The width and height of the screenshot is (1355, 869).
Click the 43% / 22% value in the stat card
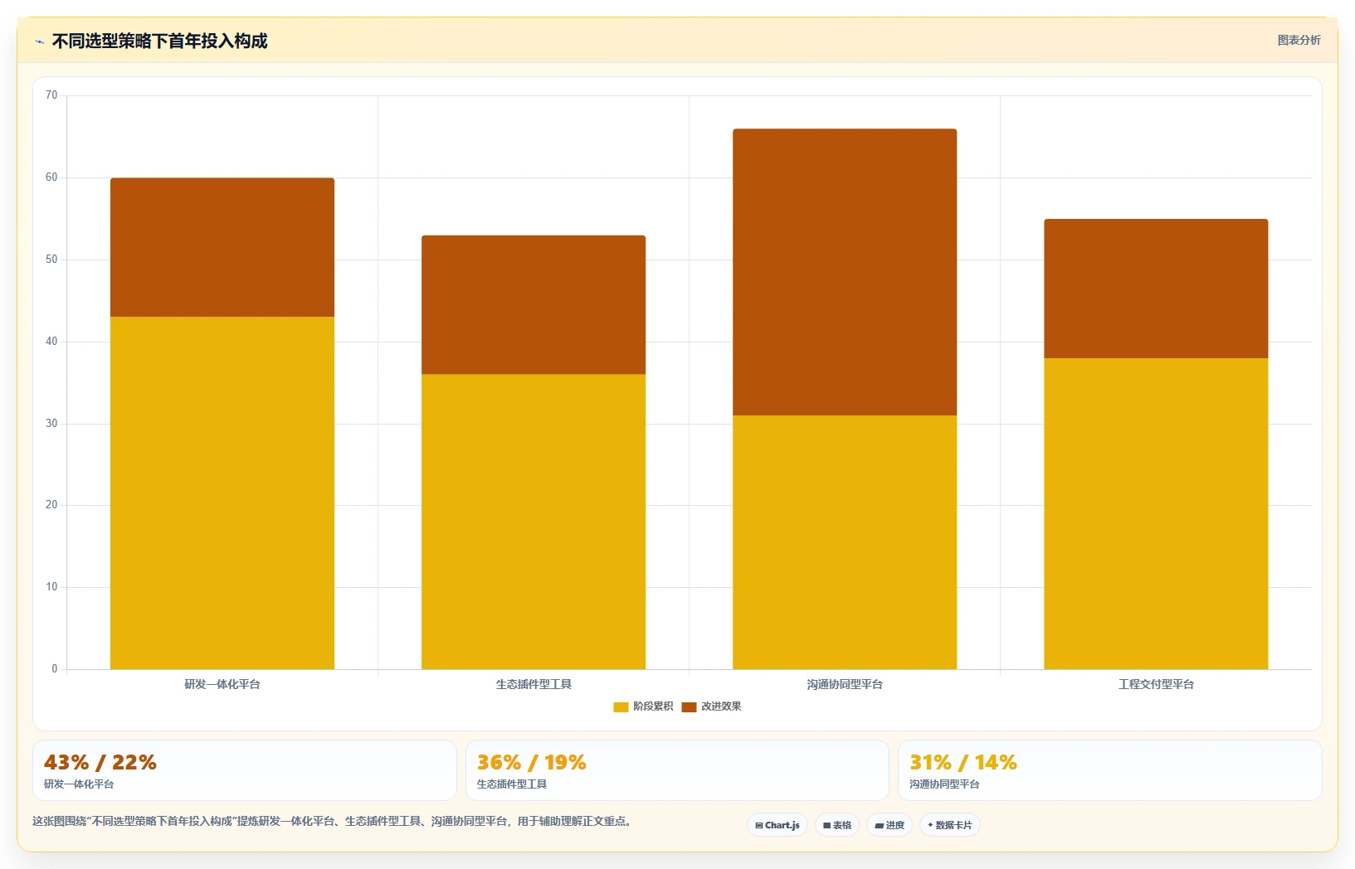(x=100, y=762)
